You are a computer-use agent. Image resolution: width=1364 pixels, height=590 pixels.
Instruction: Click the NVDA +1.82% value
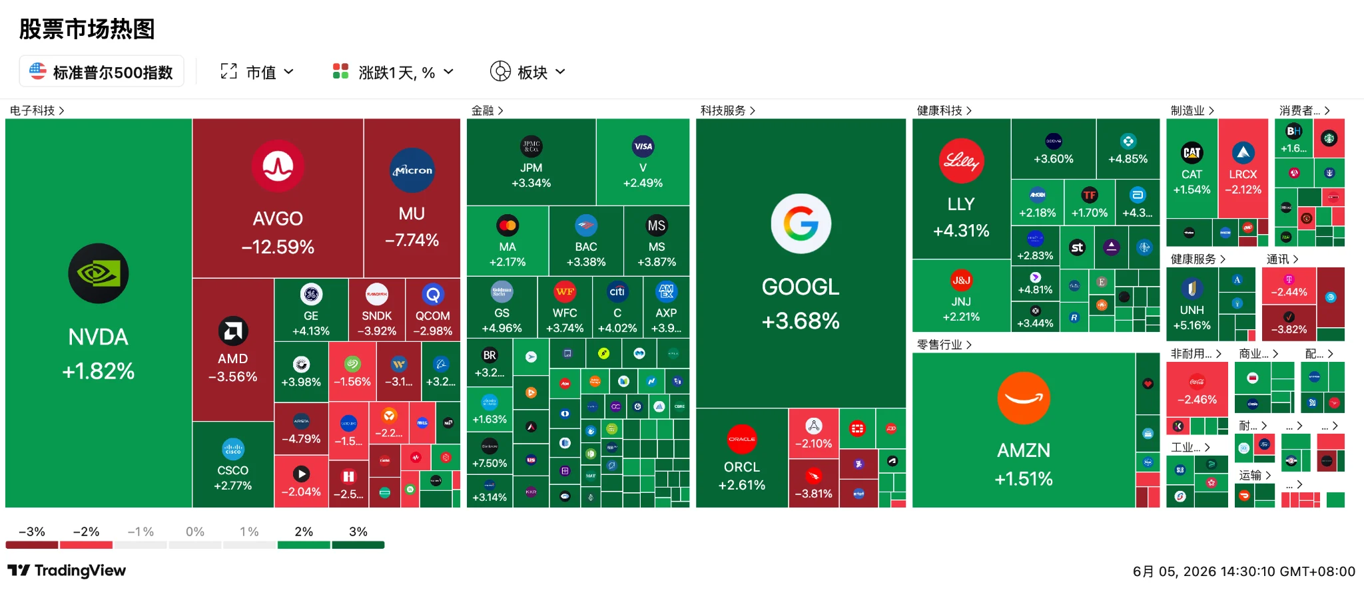pos(99,371)
